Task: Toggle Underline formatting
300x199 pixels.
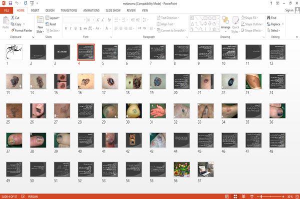Action: click(x=75, y=28)
